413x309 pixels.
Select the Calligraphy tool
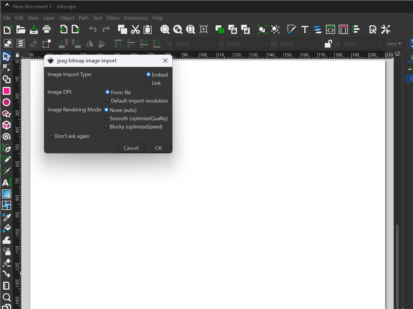click(x=7, y=171)
